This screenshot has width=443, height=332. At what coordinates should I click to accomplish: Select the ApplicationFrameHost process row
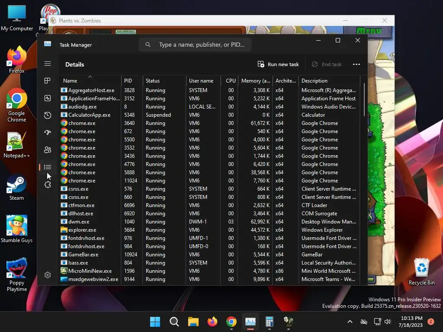[x=210, y=99]
